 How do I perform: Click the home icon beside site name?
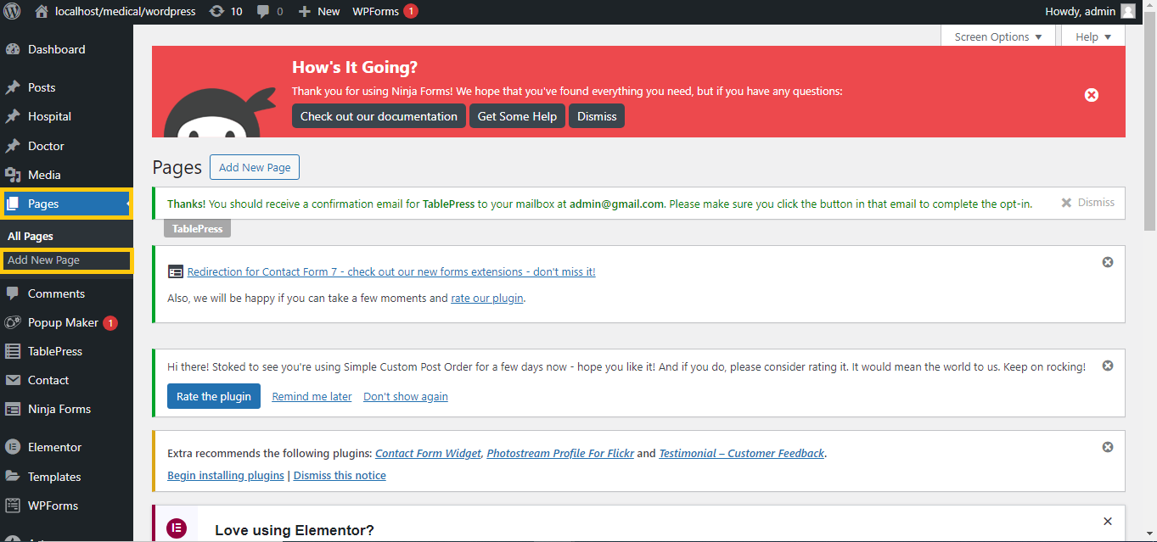(x=42, y=11)
